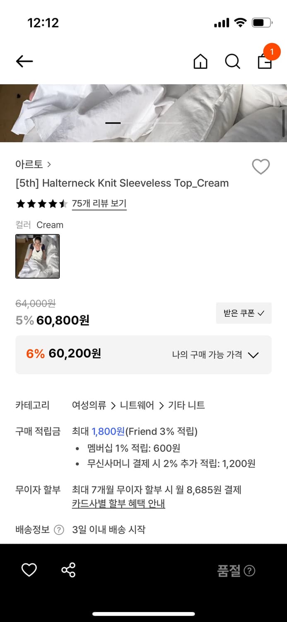Expand the 니트웨어 category breadcrumb
The width and height of the screenshot is (287, 622).
pos(137,405)
